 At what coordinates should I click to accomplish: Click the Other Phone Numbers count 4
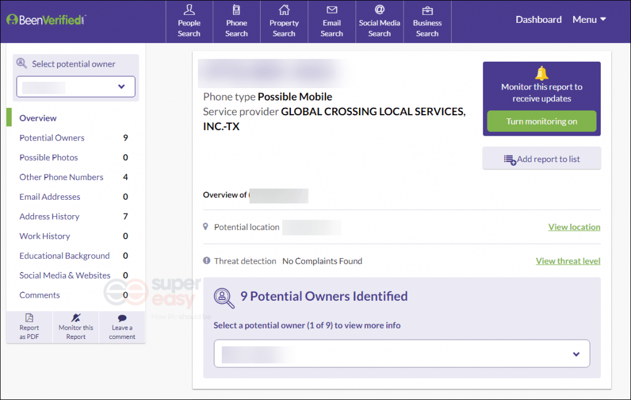(x=125, y=177)
